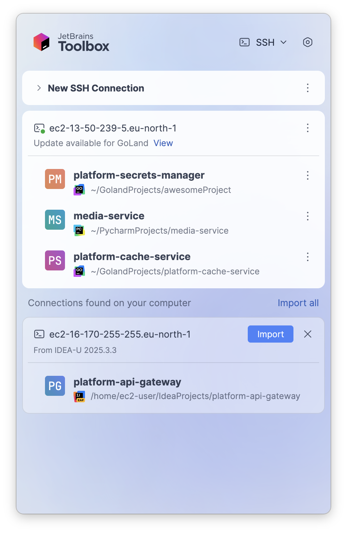
Task: Click Import all link
Action: point(298,303)
